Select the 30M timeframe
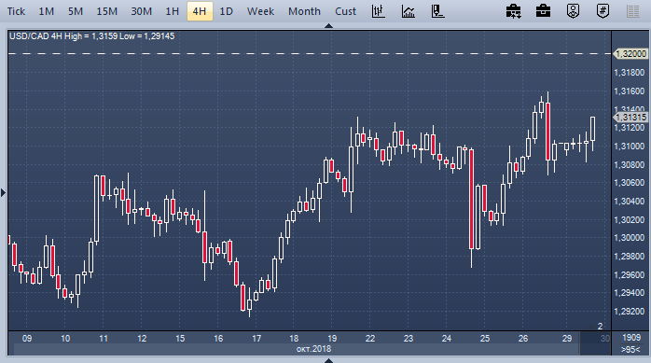The image size is (651, 363). (x=141, y=11)
